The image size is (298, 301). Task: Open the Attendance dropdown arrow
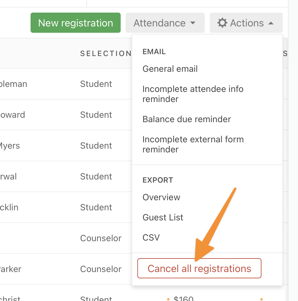pyautogui.click(x=193, y=23)
